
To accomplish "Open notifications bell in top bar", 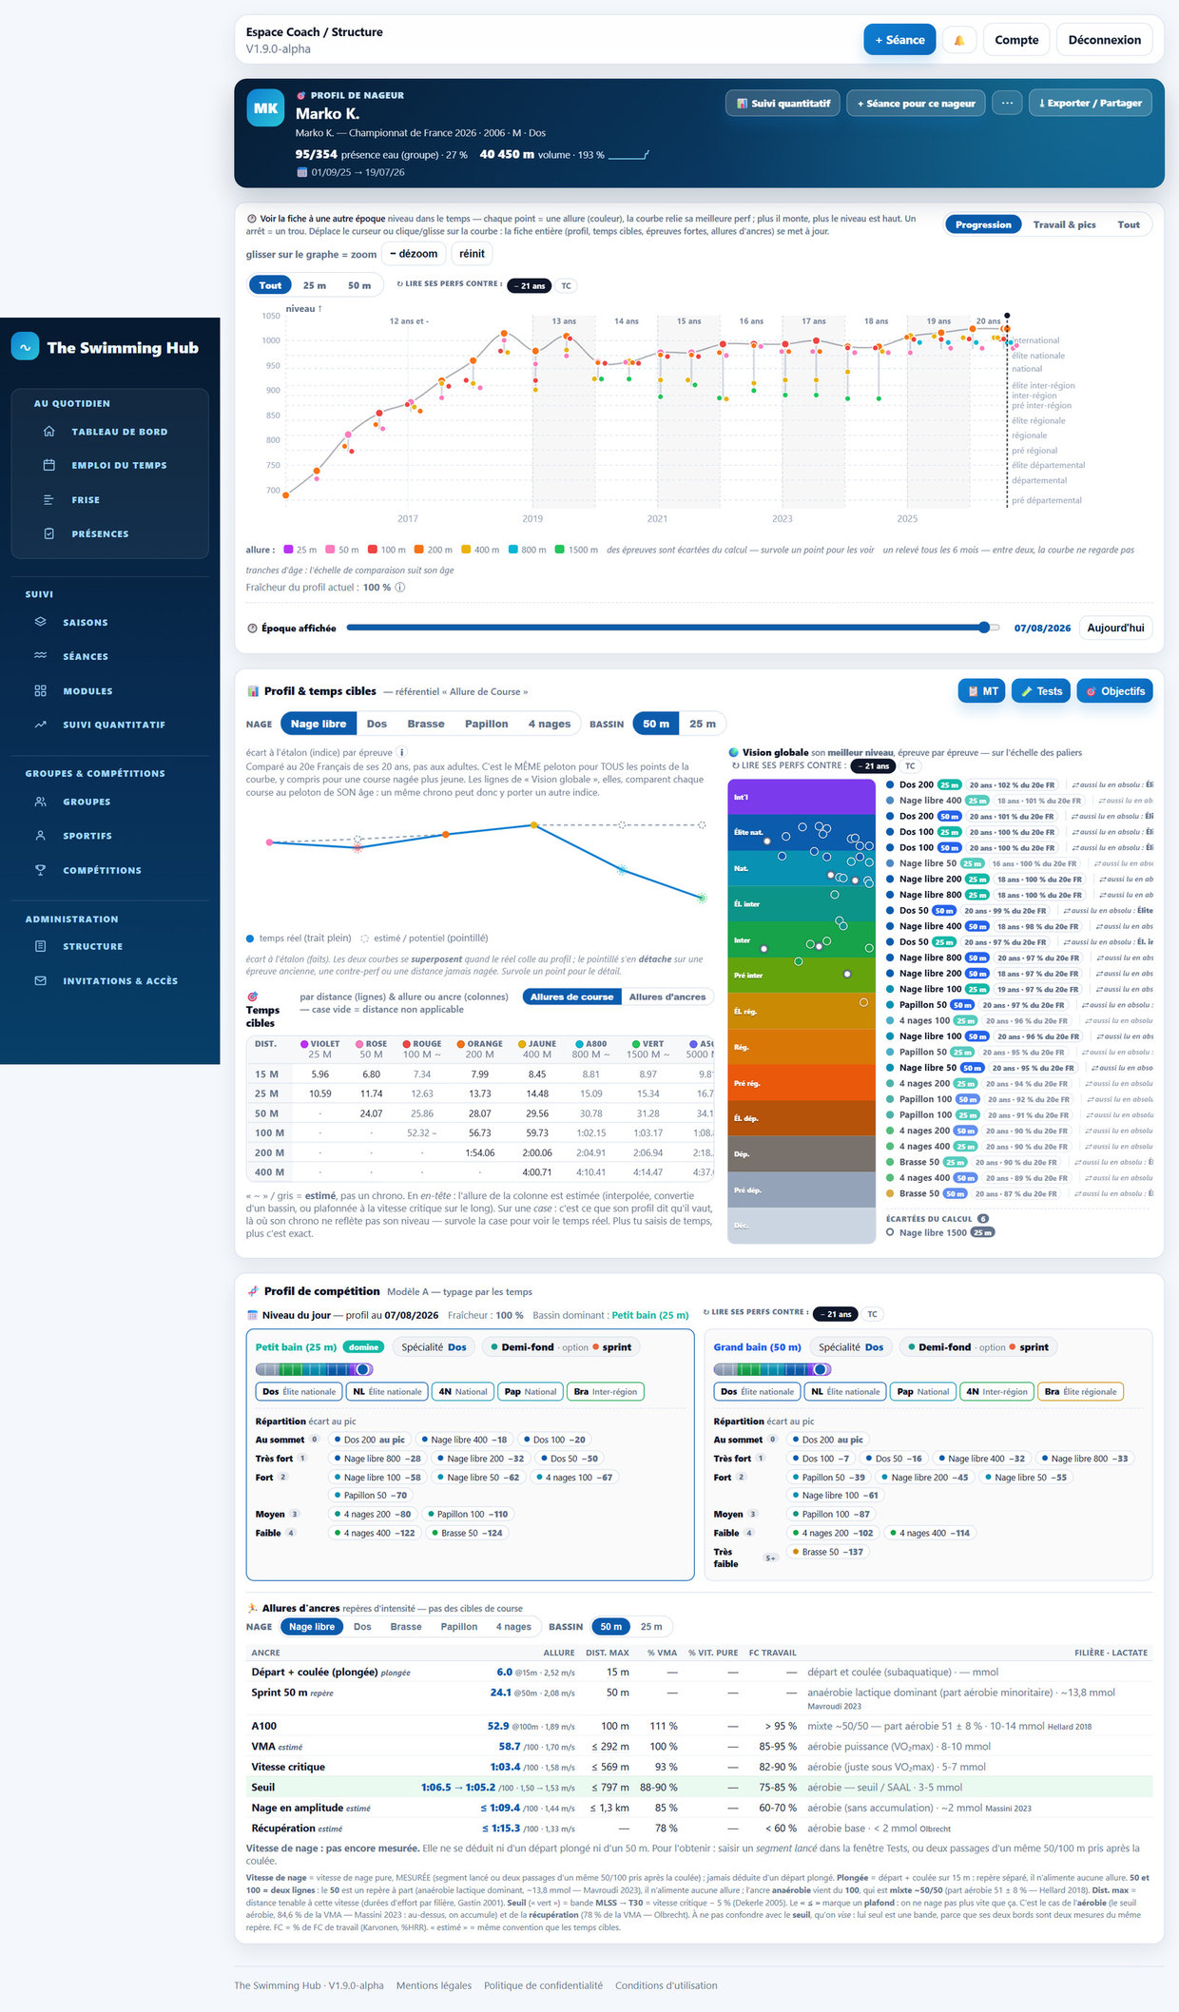I will [x=959, y=40].
